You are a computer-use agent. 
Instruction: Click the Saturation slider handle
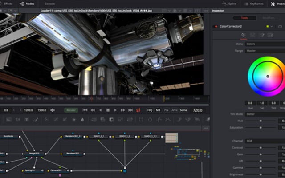pyautogui.click(x=261, y=128)
